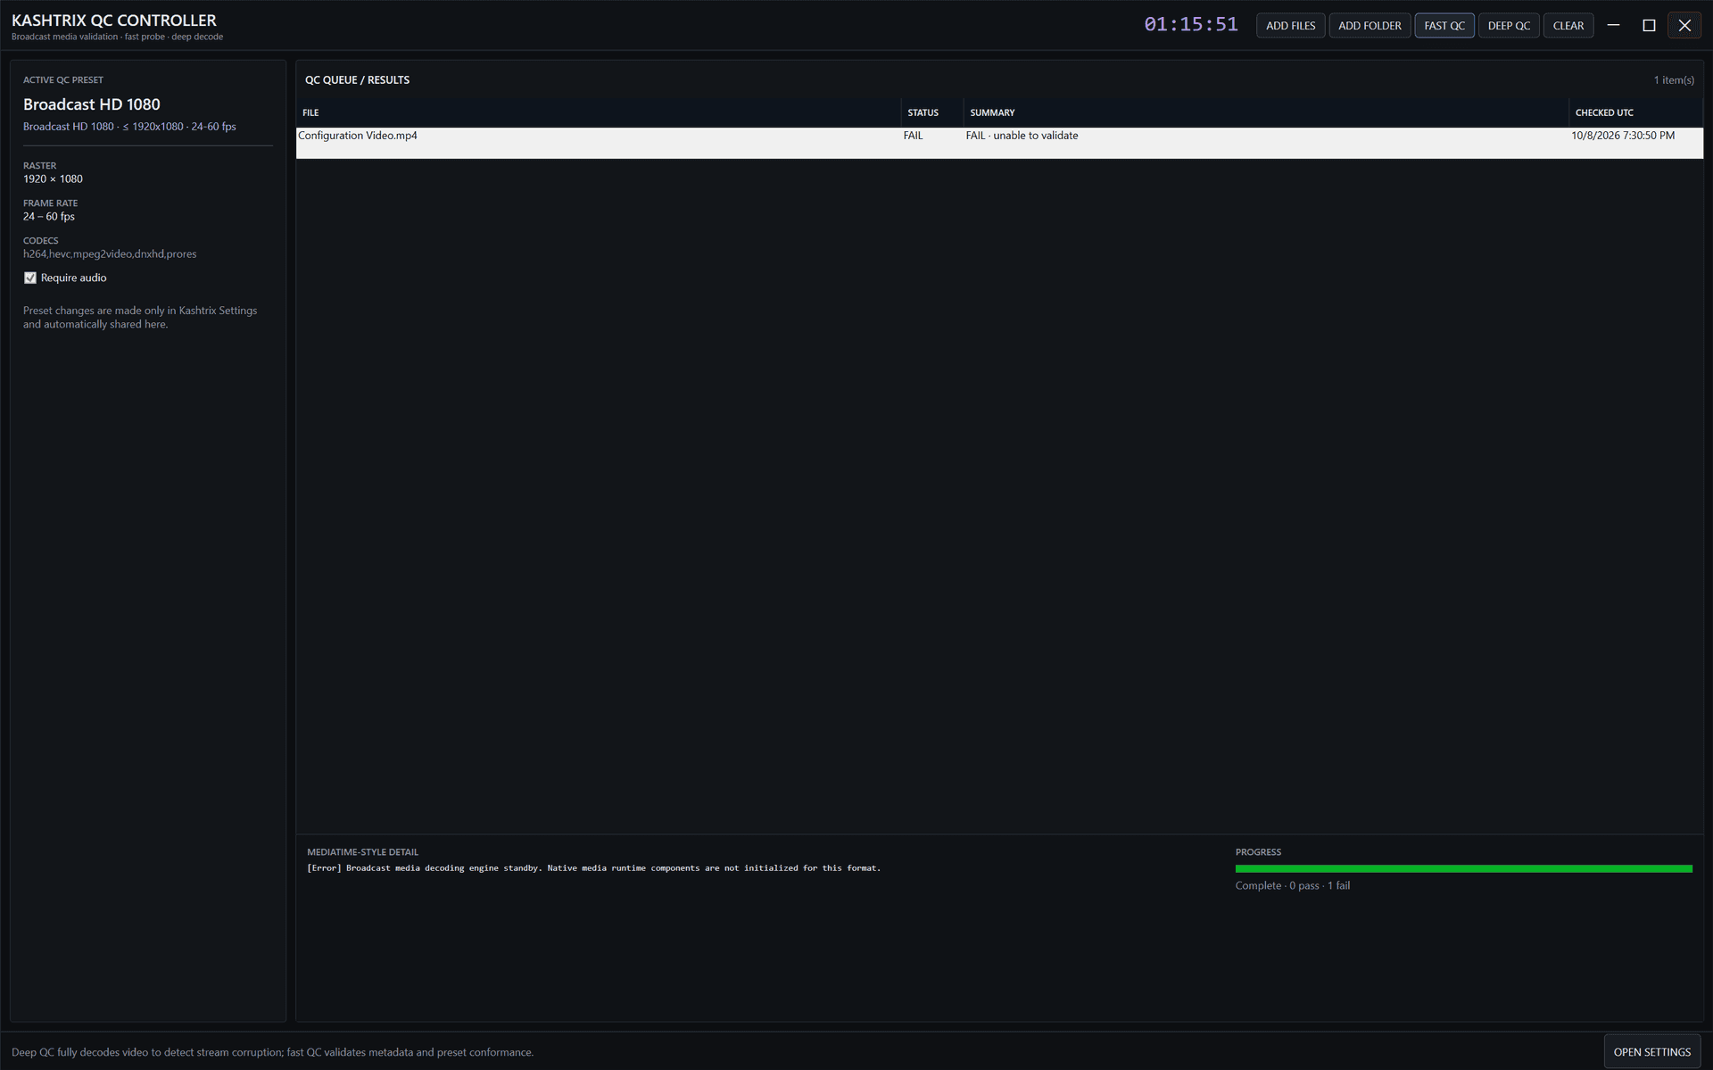This screenshot has width=1713, height=1070.
Task: Click the QC QUEUE / RESULTS heading
Action: click(357, 80)
